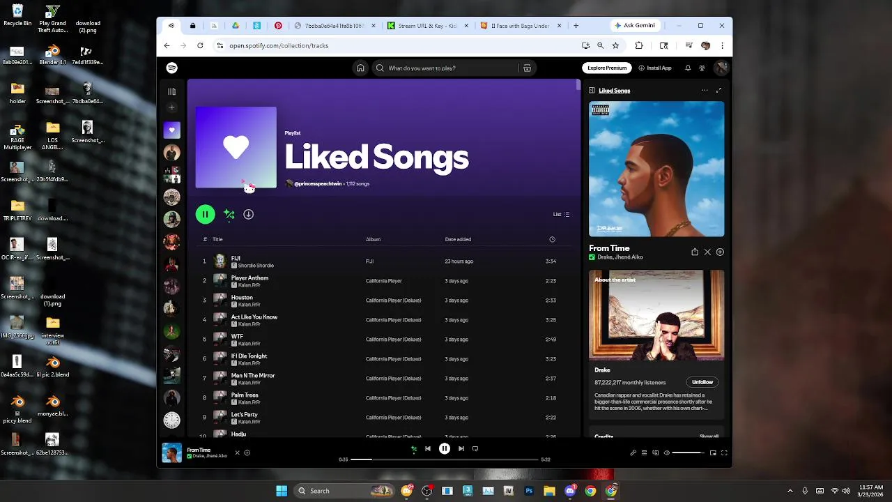Toggle repeat in the player bar
Screen dimensions: 892x502
click(475, 449)
